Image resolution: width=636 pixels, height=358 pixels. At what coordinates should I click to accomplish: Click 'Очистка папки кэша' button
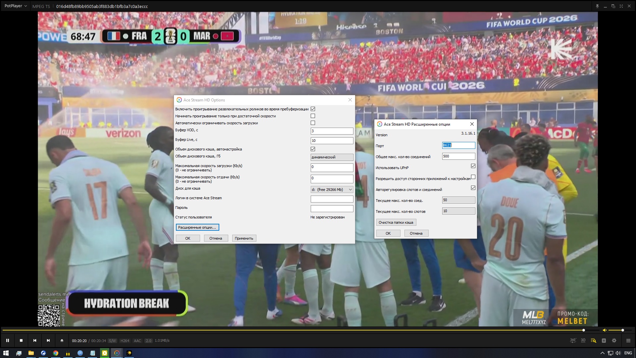396,222
